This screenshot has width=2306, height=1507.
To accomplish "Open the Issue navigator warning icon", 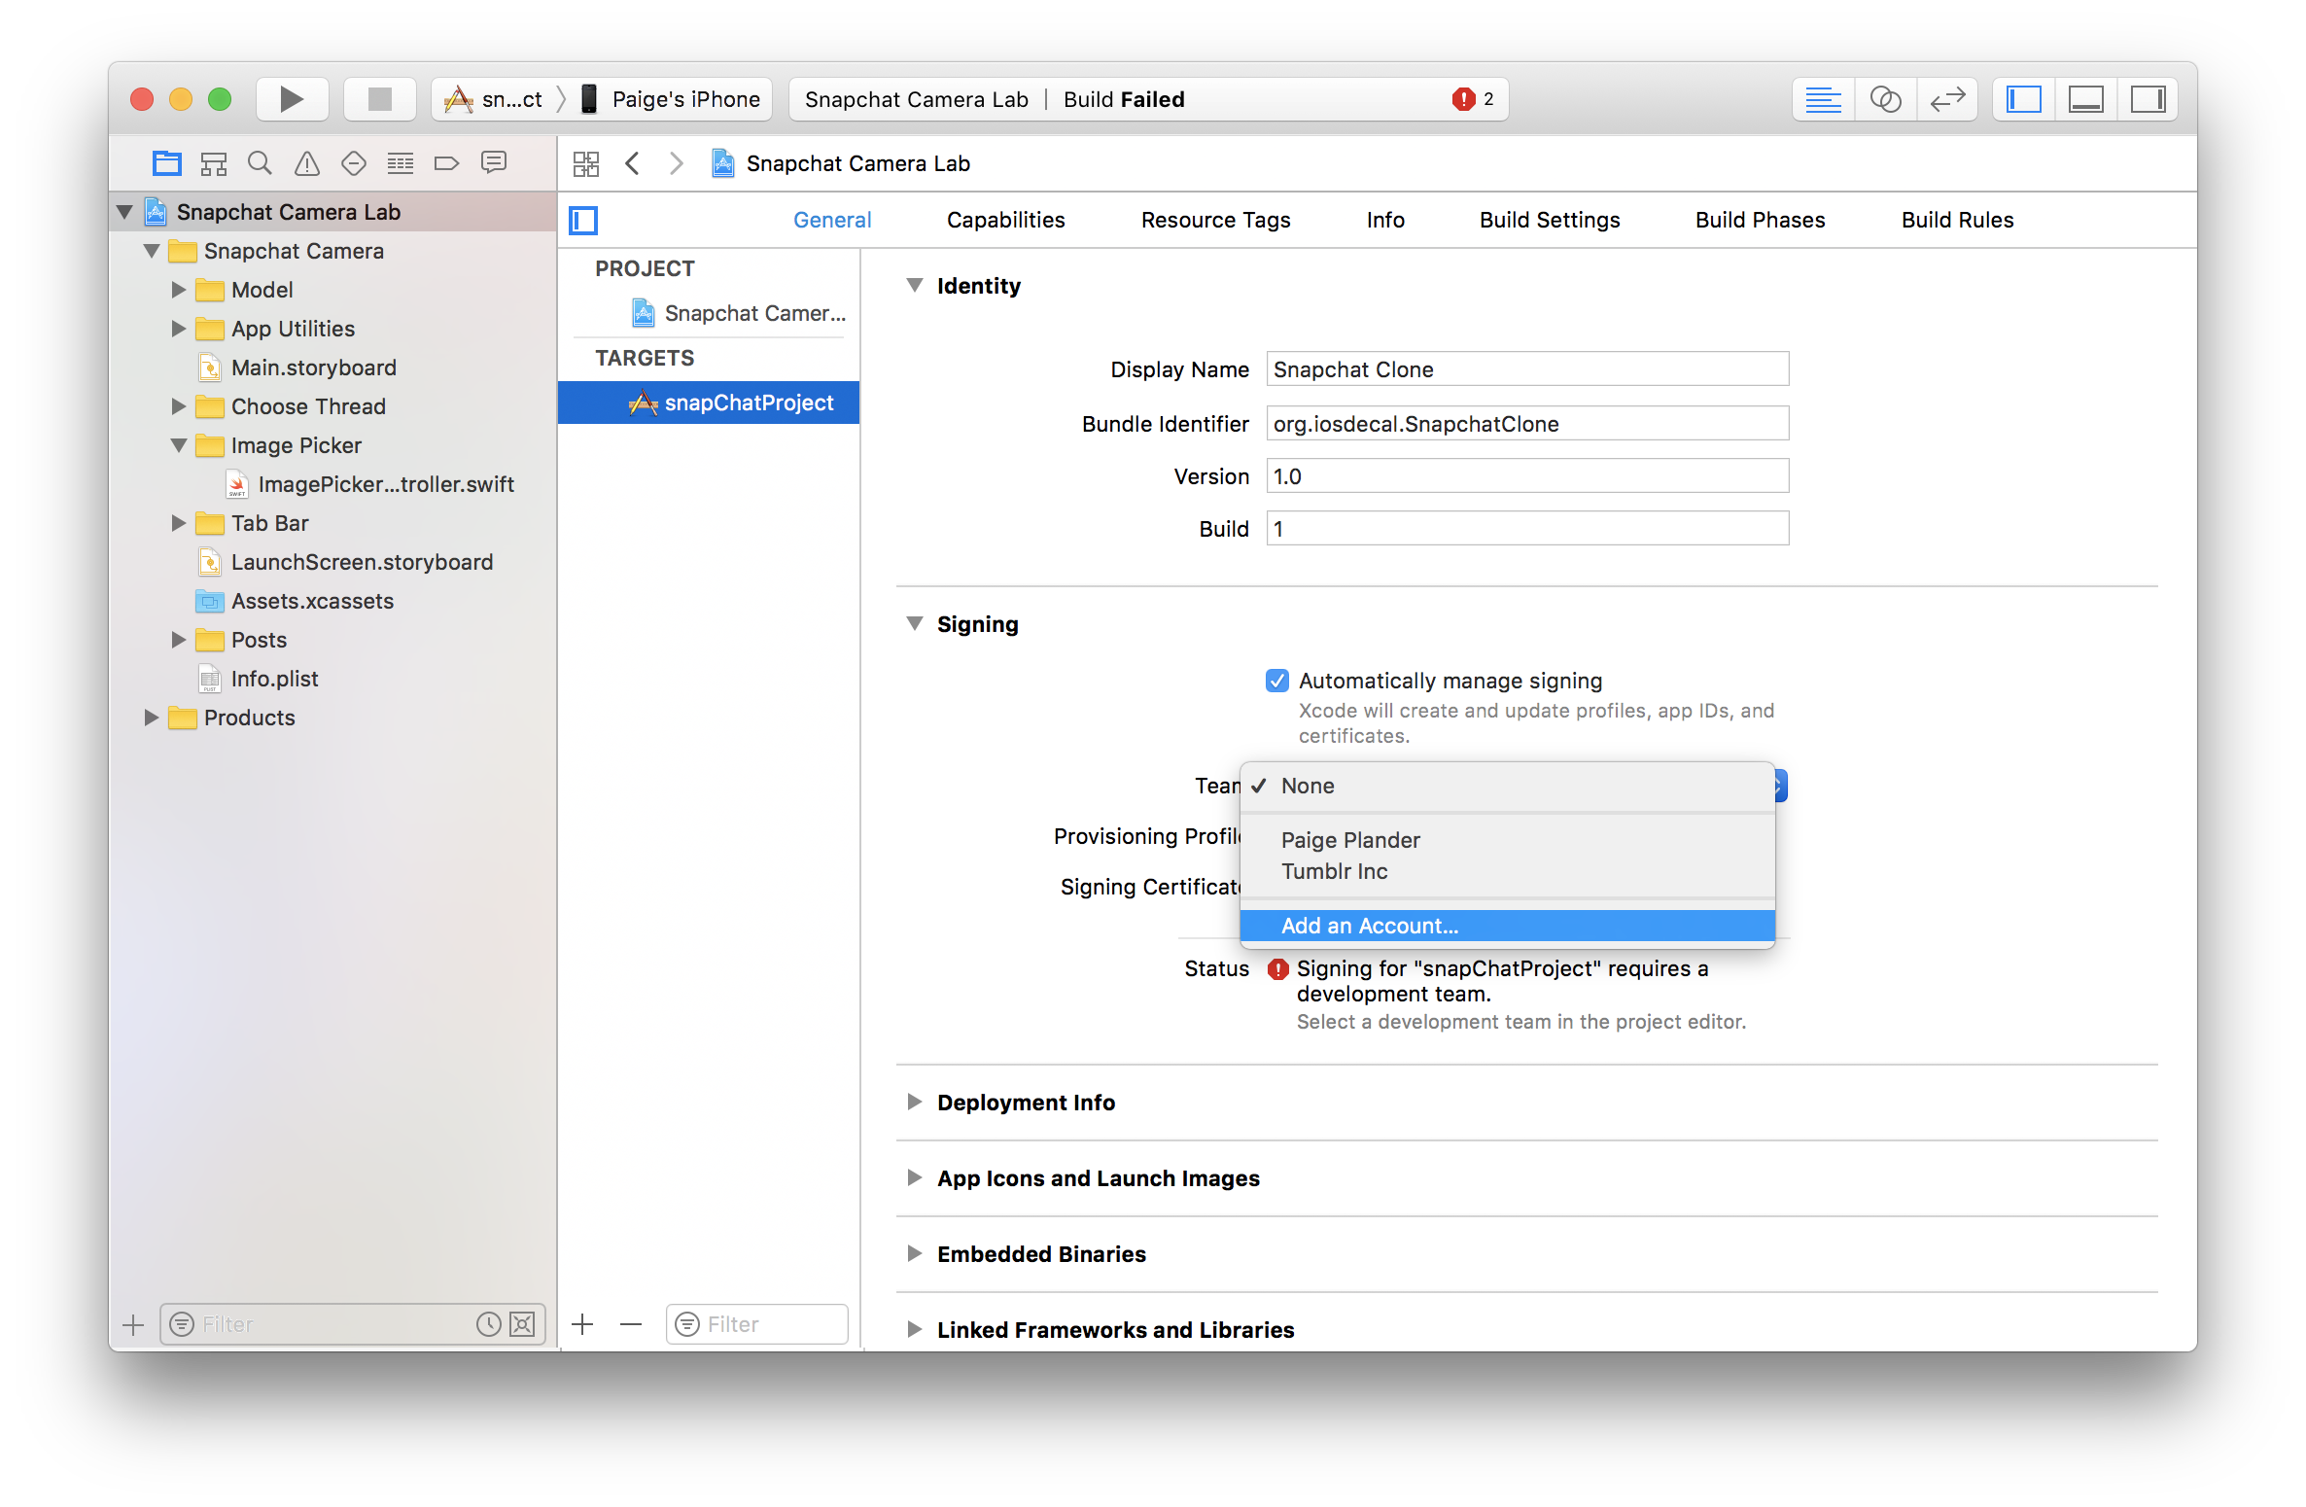I will pos(307,163).
